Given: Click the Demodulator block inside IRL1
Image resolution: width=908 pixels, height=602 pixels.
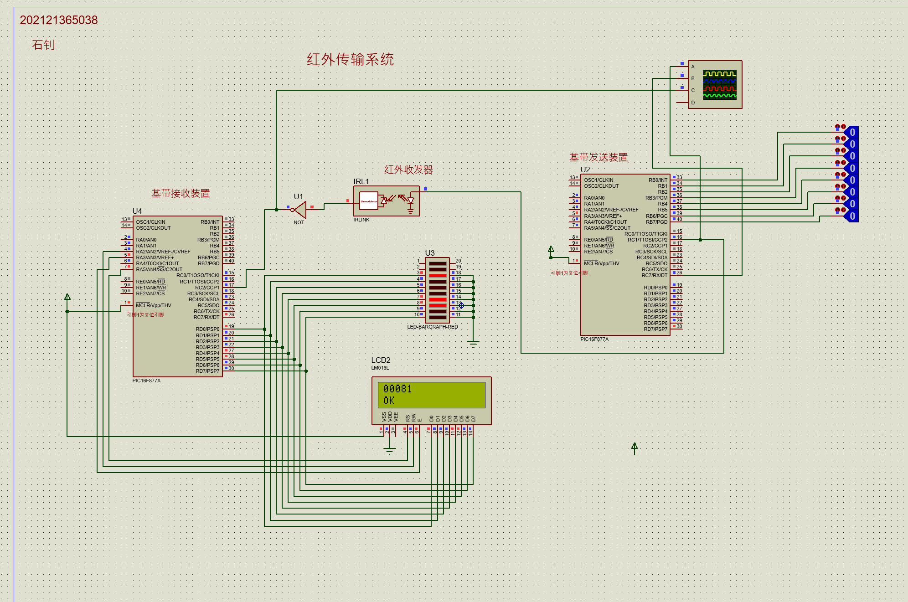Looking at the screenshot, I should point(368,201).
